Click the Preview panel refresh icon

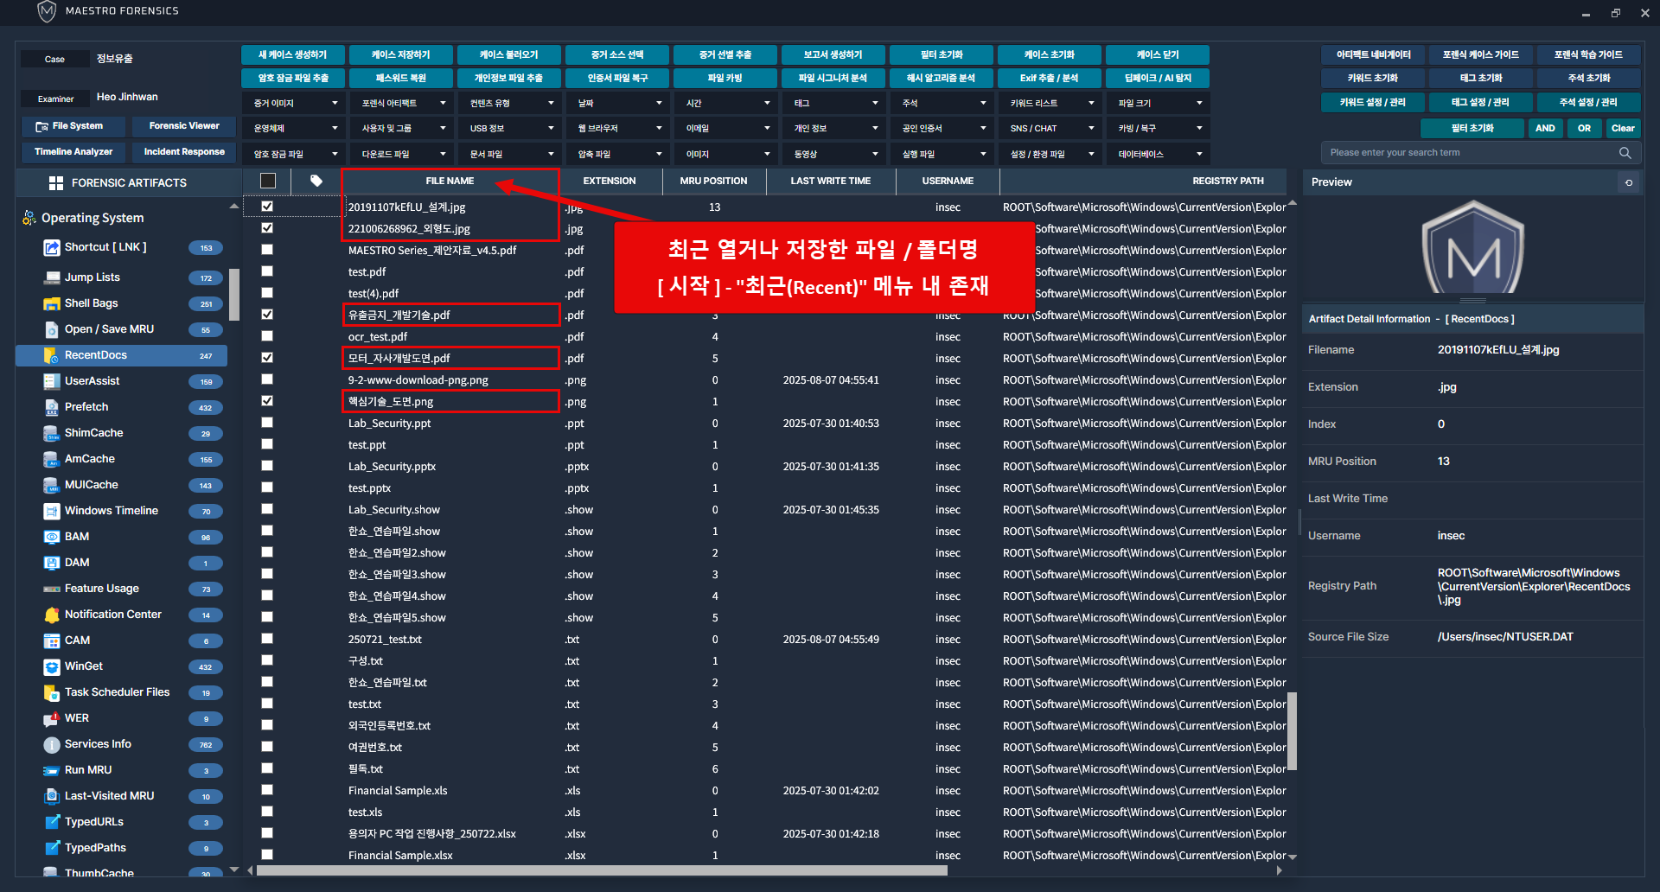coord(1629,182)
